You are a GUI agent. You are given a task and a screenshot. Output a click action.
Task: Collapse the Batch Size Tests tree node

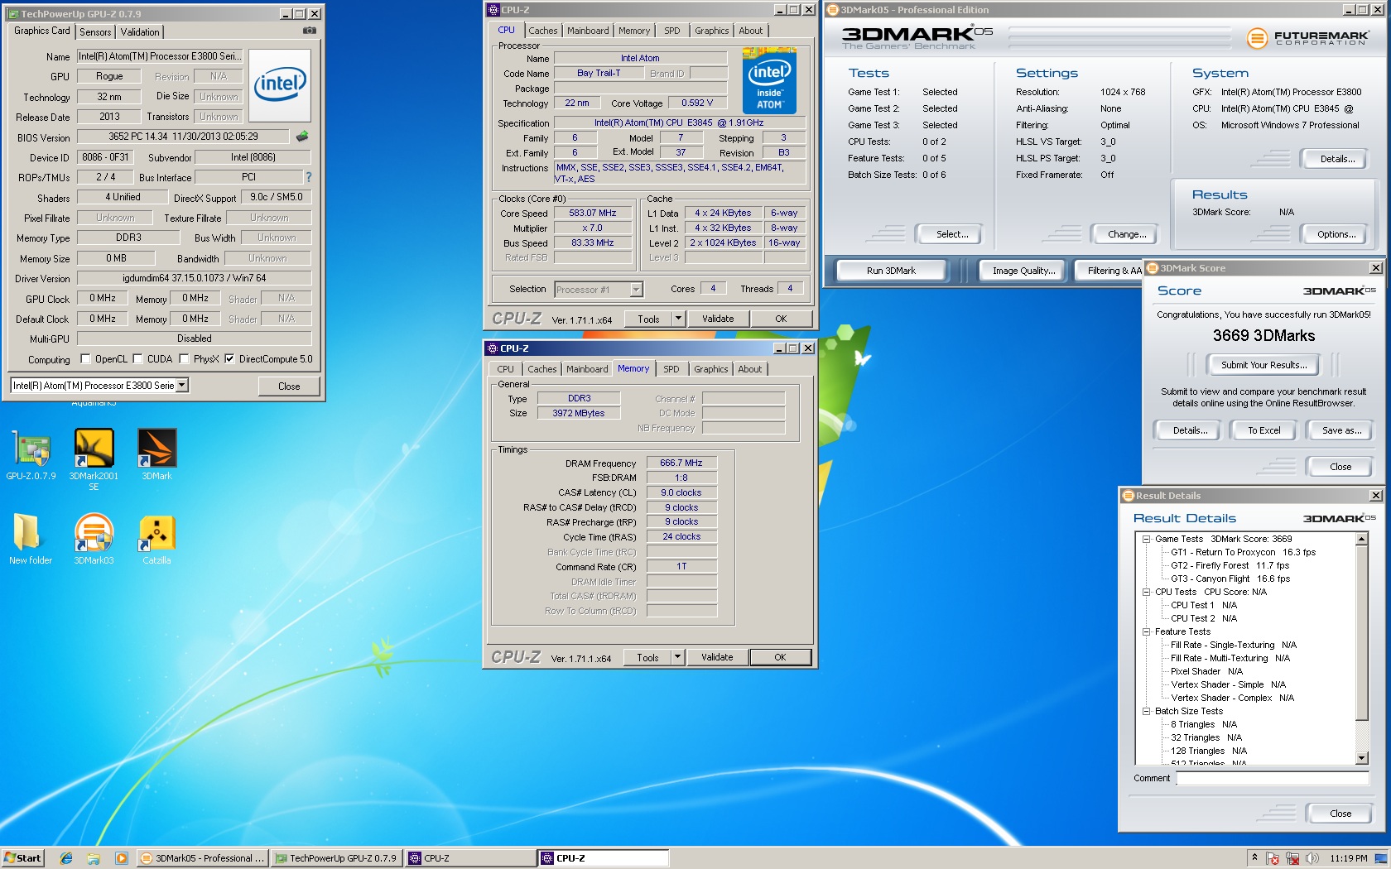pos(1147,711)
